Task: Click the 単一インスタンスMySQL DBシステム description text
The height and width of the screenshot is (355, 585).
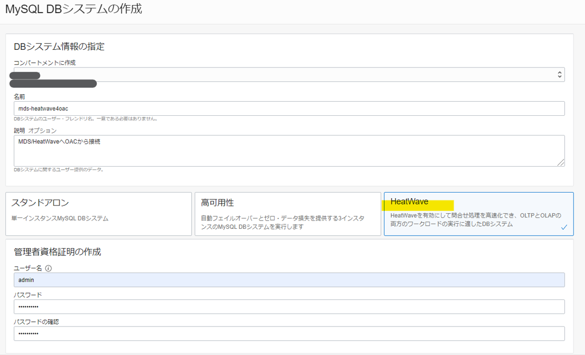Action: pyautogui.click(x=60, y=219)
